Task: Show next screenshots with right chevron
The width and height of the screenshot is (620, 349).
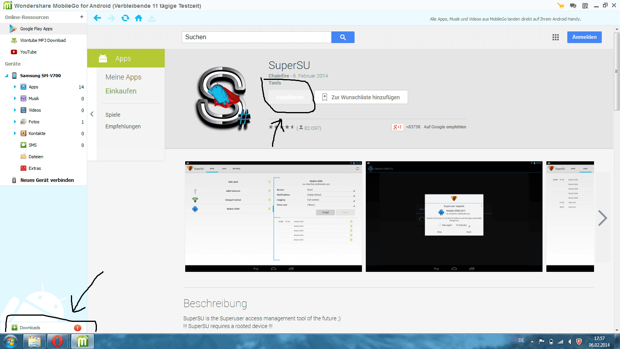Action: coord(602,218)
